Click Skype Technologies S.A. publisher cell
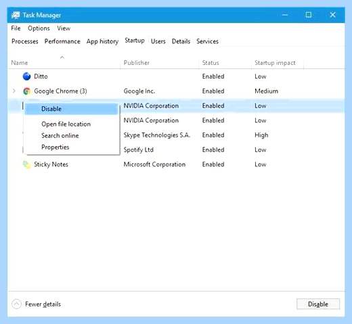The image size is (352, 324). pyautogui.click(x=157, y=135)
